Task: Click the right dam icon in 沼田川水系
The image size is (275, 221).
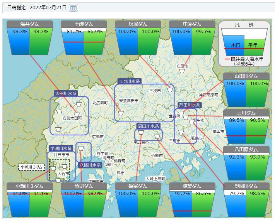Action: tap(157, 137)
